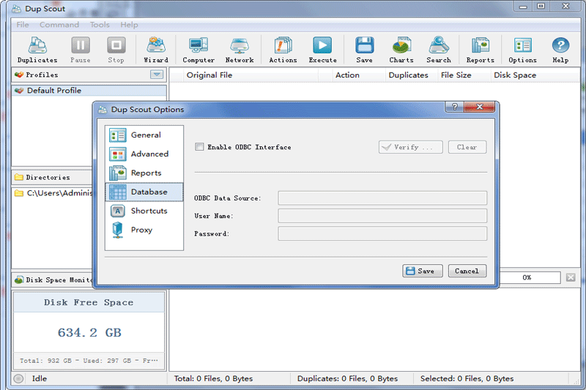Select the Proxy options category
Viewport: 586px width, 390px height.
tap(144, 230)
